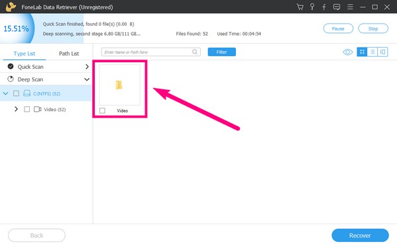This screenshot has height=250, width=397.
Task: Open the Video folder thumbnail
Action: tap(119, 85)
